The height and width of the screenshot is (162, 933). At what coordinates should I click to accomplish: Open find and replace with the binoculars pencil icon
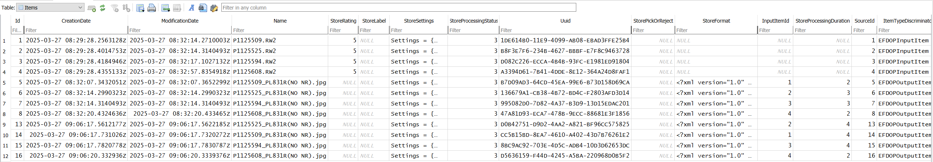[214, 8]
